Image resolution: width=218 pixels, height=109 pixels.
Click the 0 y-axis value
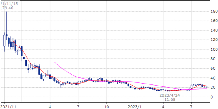(x=212, y=97)
